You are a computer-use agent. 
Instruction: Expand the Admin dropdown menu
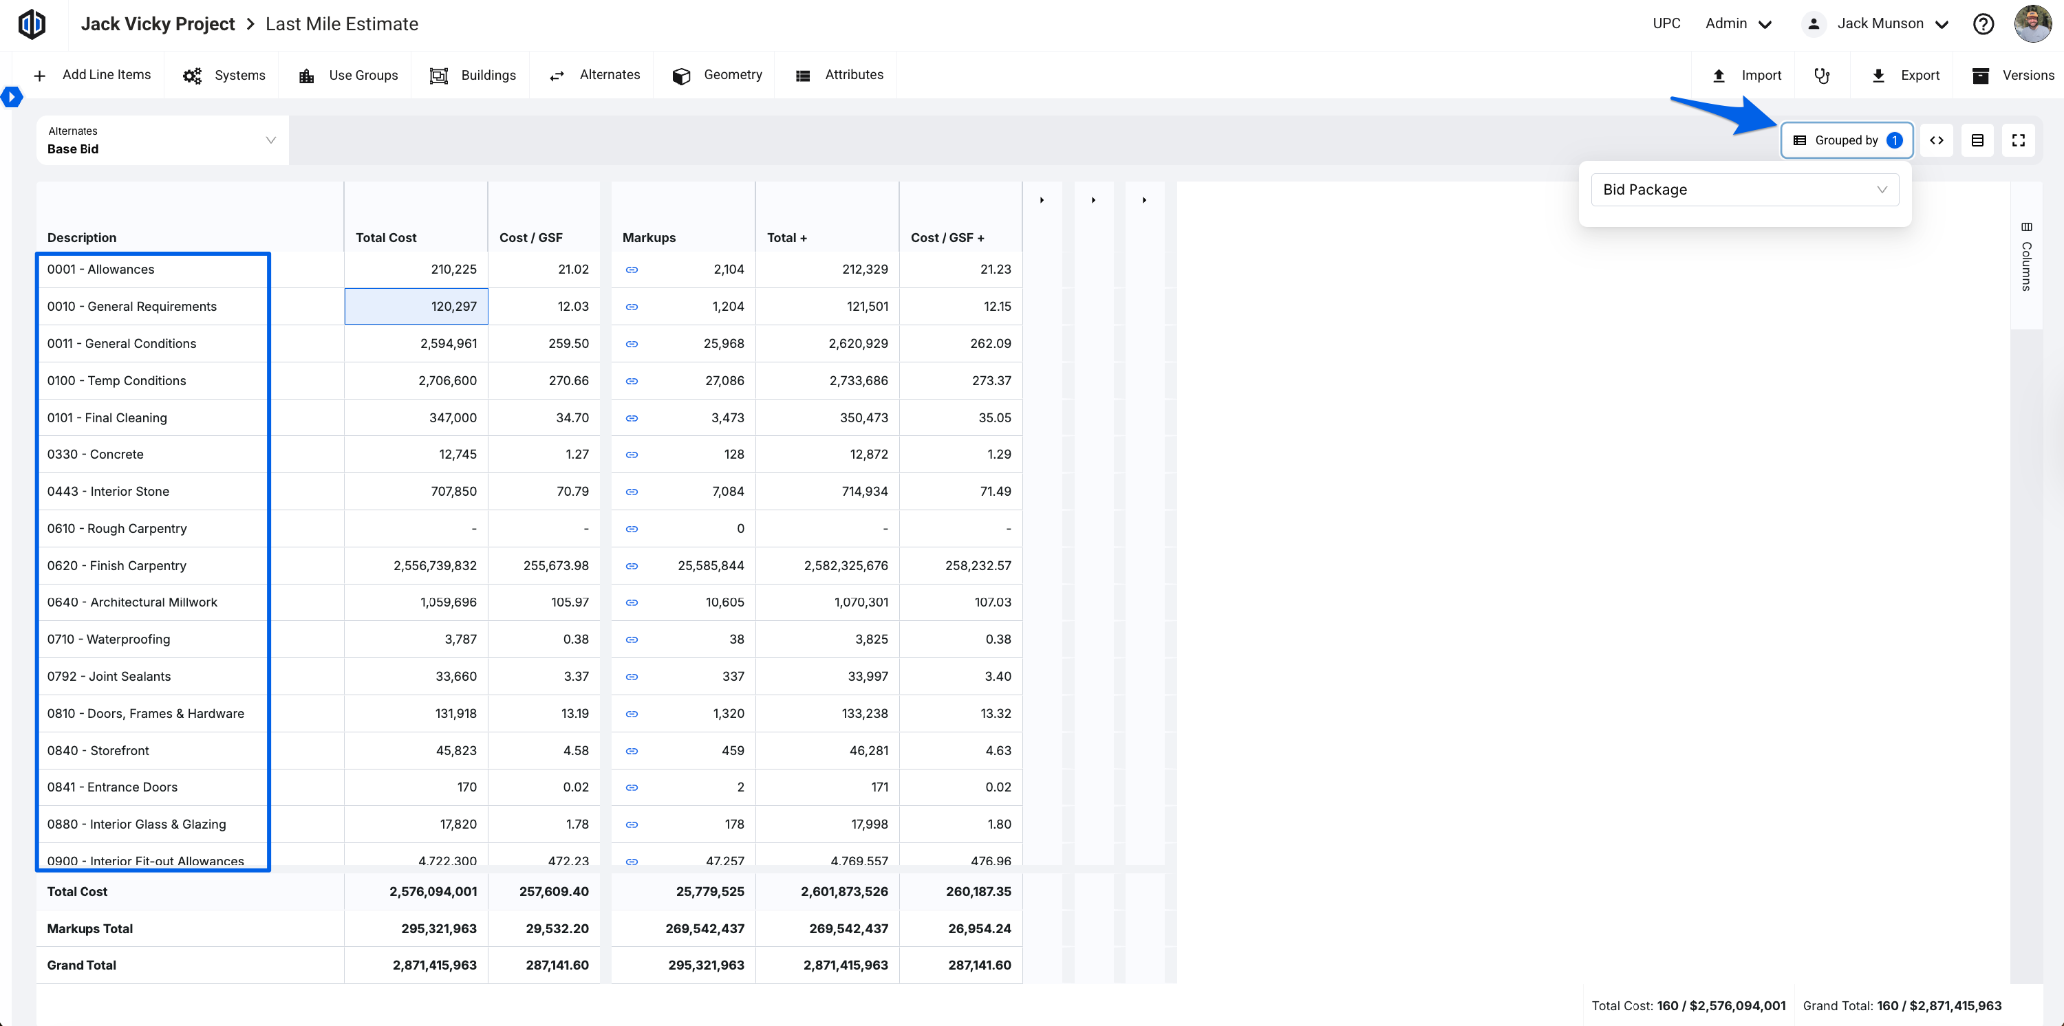(x=1737, y=24)
